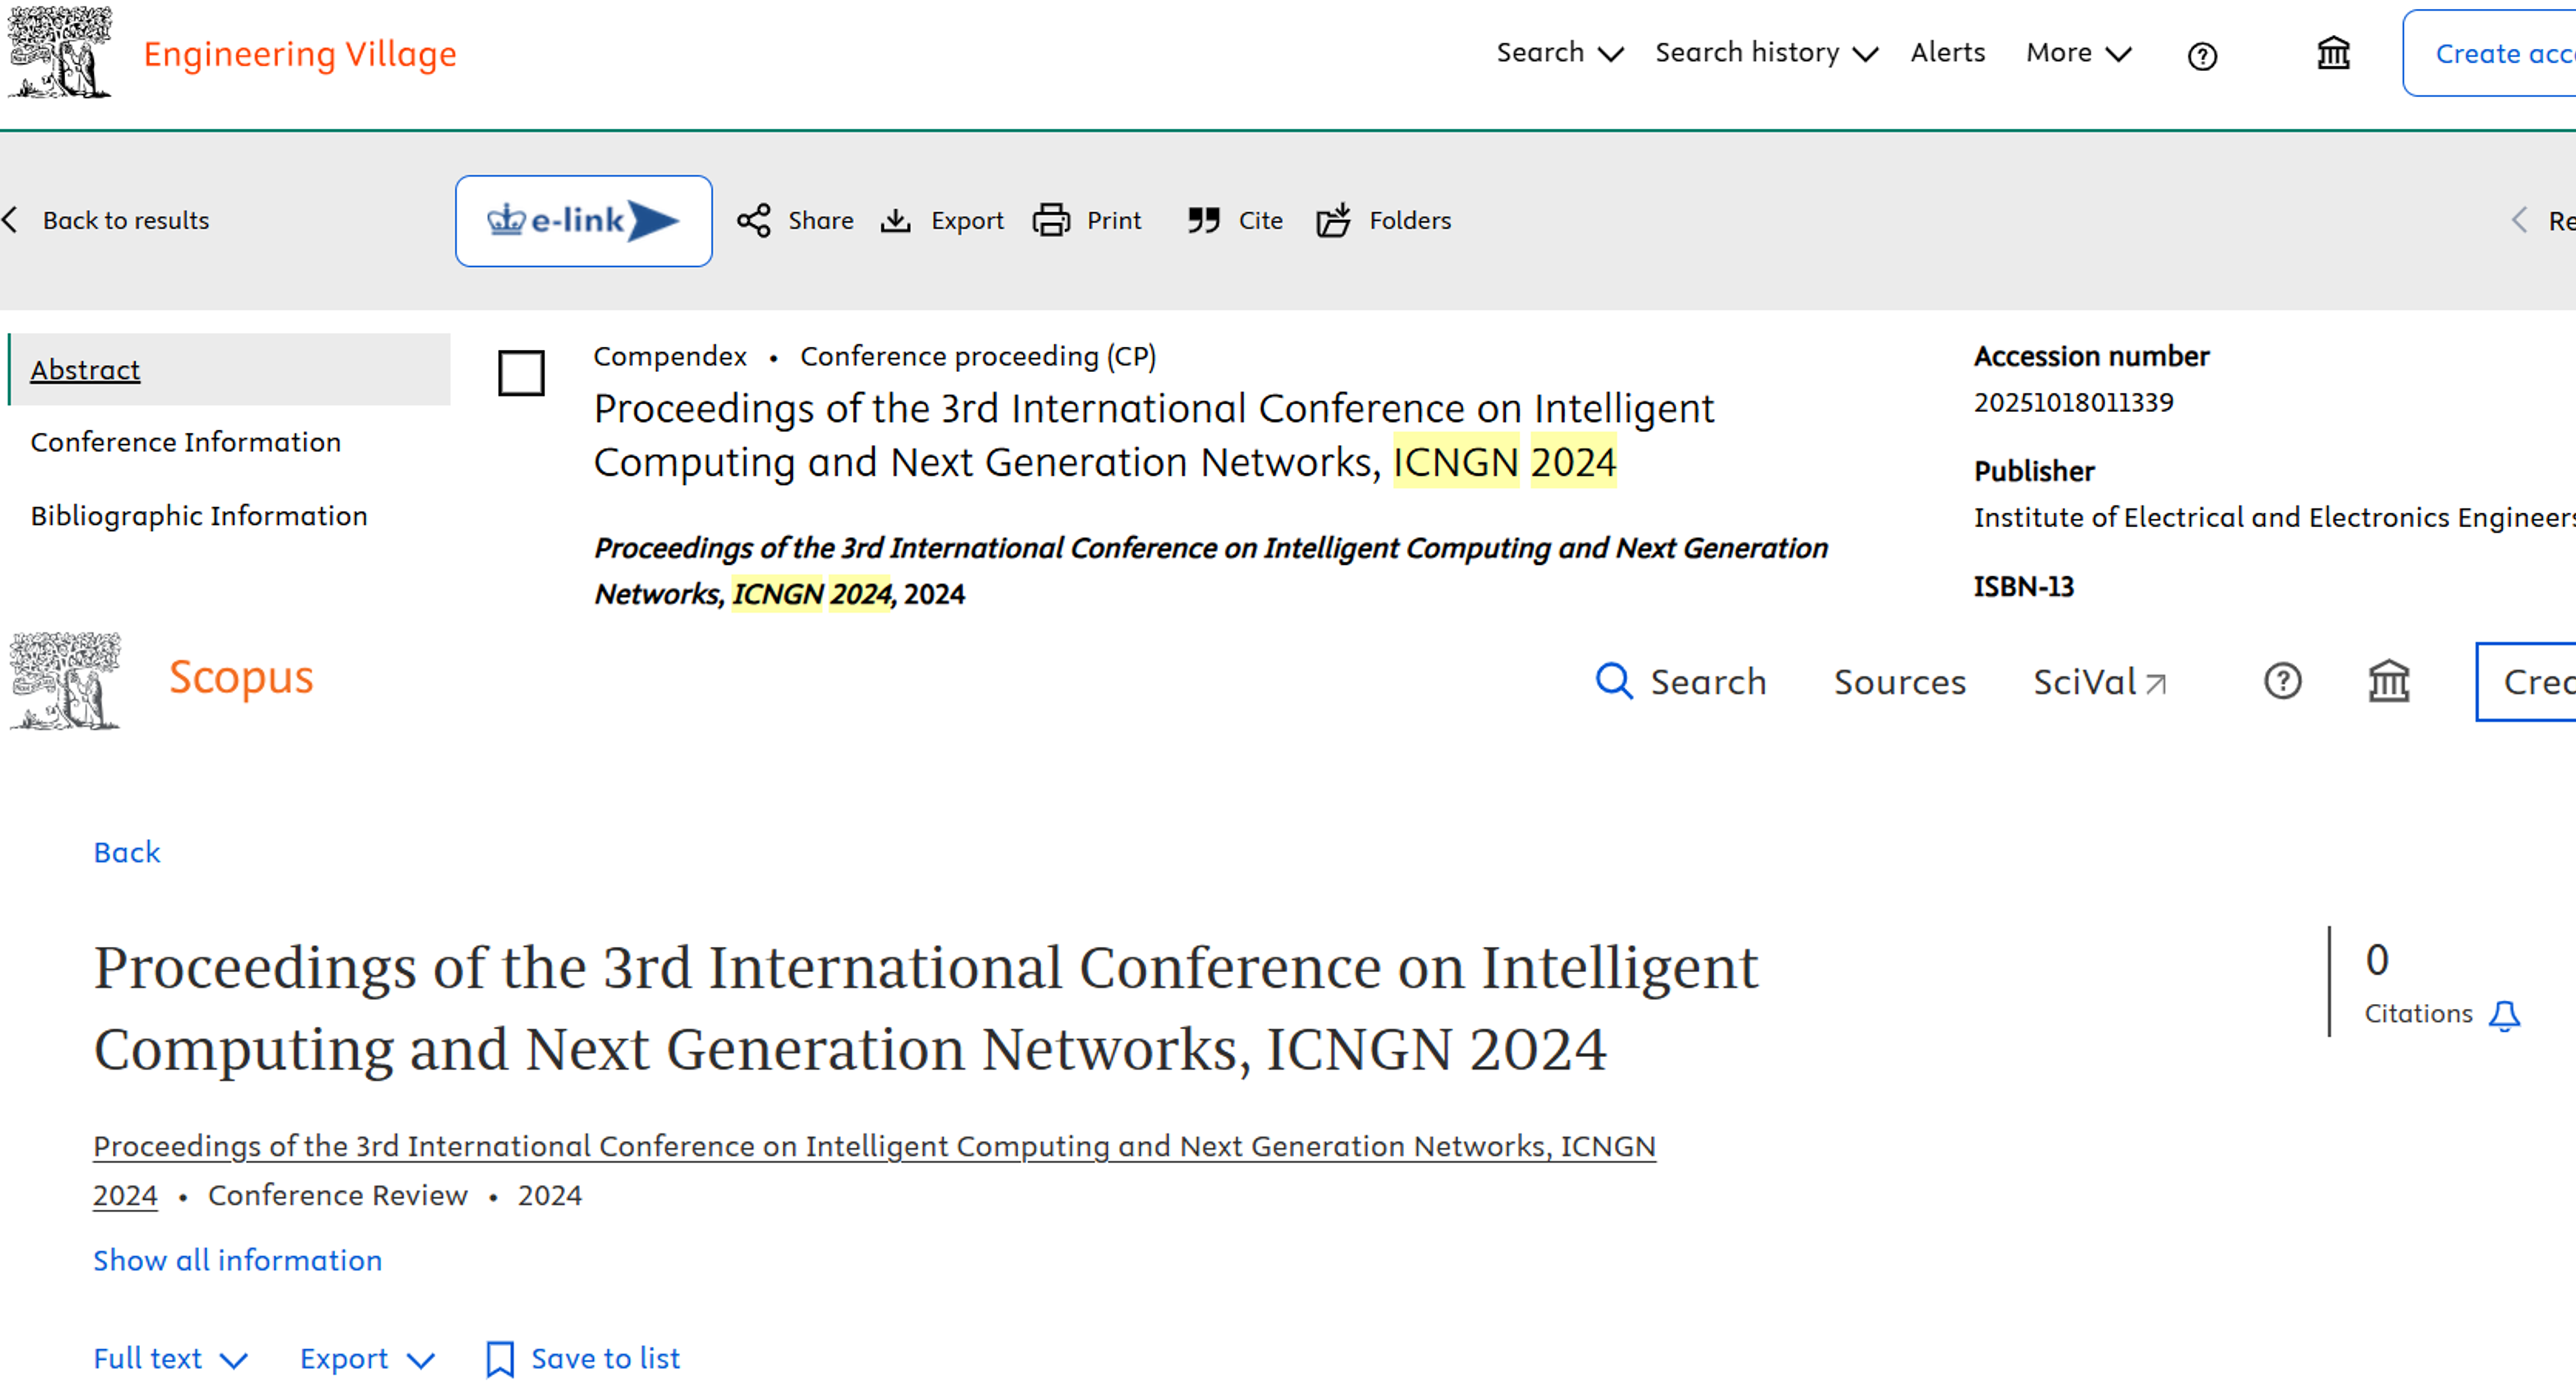
Task: Click Scopus institution building icon
Action: [x=2388, y=682]
